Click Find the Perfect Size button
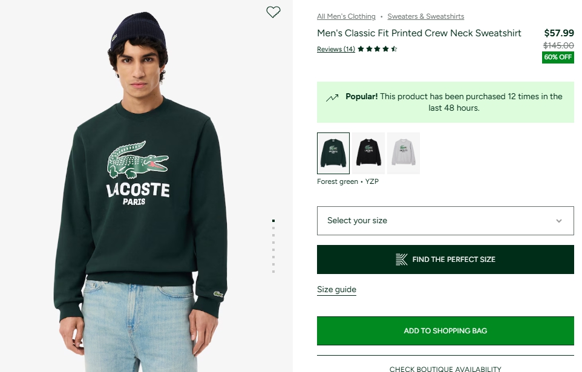The height and width of the screenshot is (372, 582). (445, 259)
